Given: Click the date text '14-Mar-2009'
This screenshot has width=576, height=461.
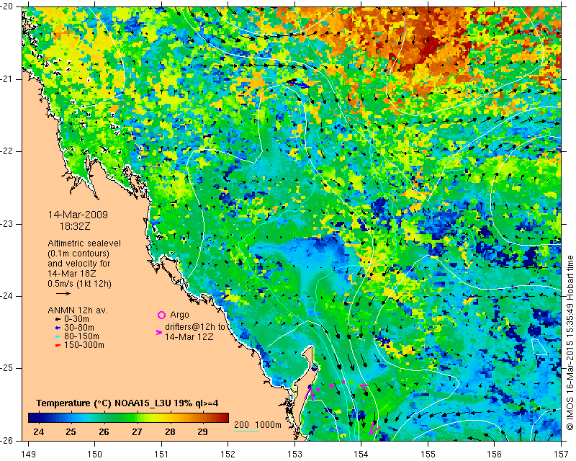Looking at the screenshot, I should pyautogui.click(x=78, y=215).
